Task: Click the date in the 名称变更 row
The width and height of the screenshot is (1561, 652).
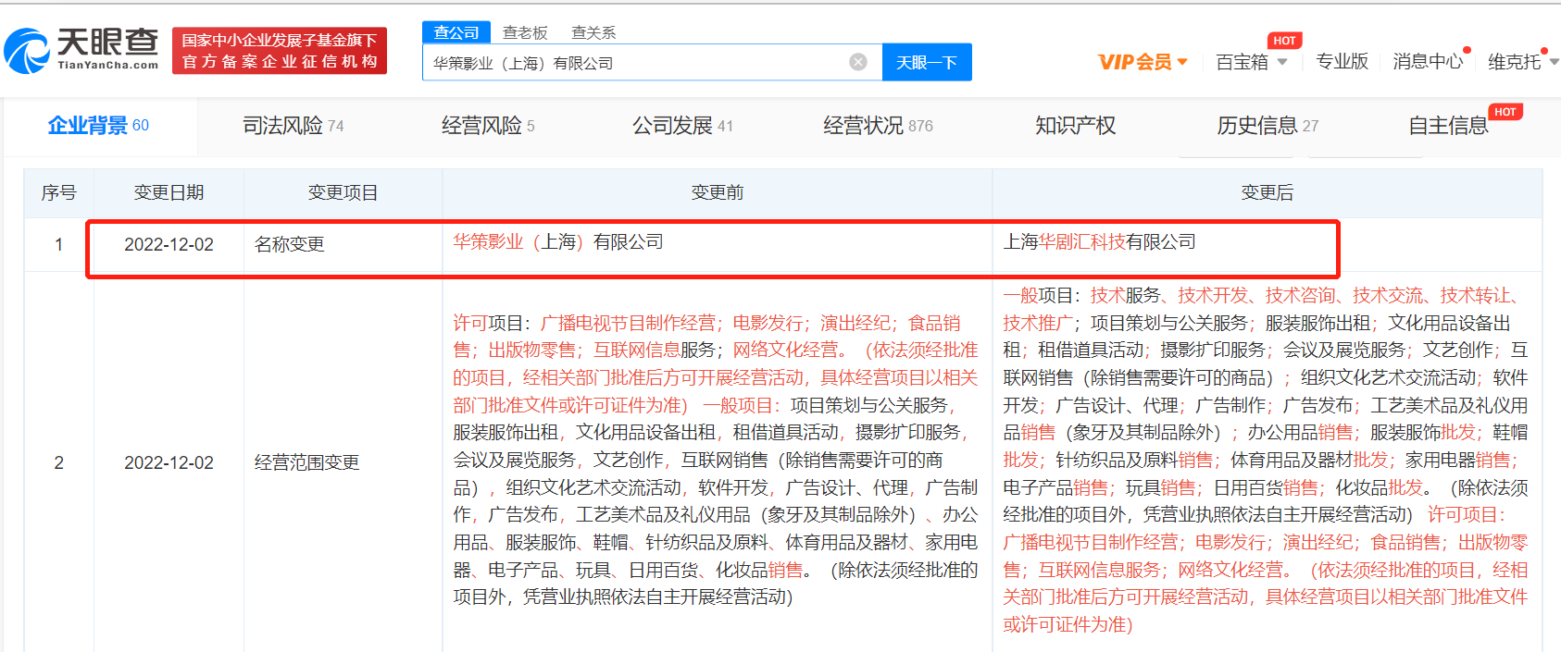Action: [169, 244]
